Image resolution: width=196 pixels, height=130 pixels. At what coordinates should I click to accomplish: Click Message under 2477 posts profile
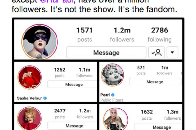click(x=74, y=126)
